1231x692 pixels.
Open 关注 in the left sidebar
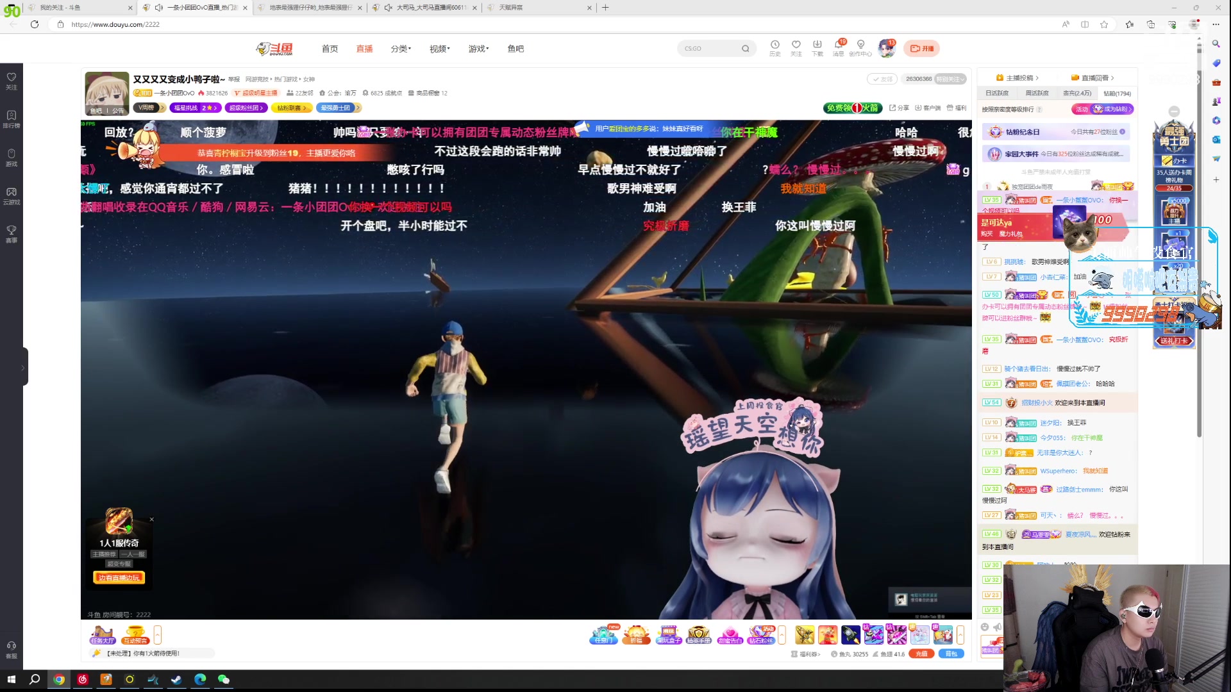tap(12, 81)
